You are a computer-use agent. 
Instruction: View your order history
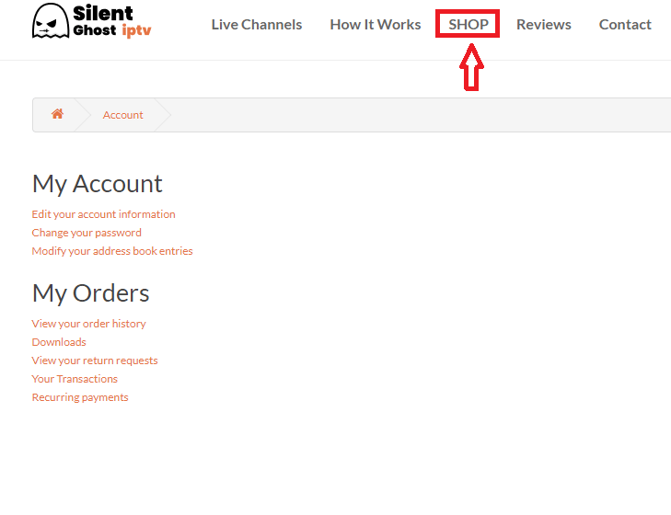coord(88,324)
